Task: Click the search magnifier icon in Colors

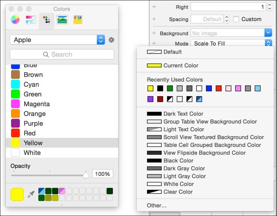Action: [x=46, y=55]
